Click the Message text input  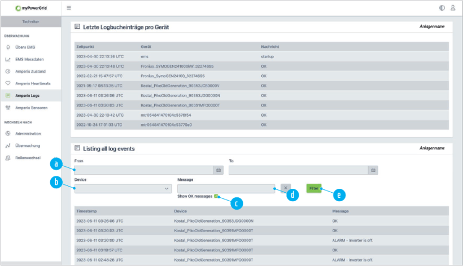pyautogui.click(x=226, y=188)
